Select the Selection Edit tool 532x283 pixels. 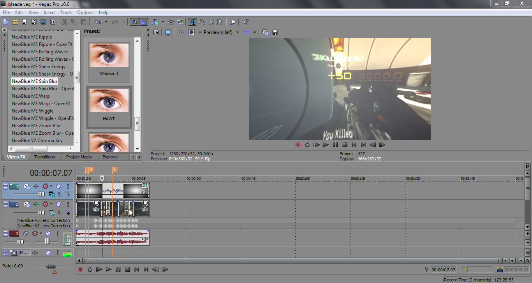[x=211, y=22]
